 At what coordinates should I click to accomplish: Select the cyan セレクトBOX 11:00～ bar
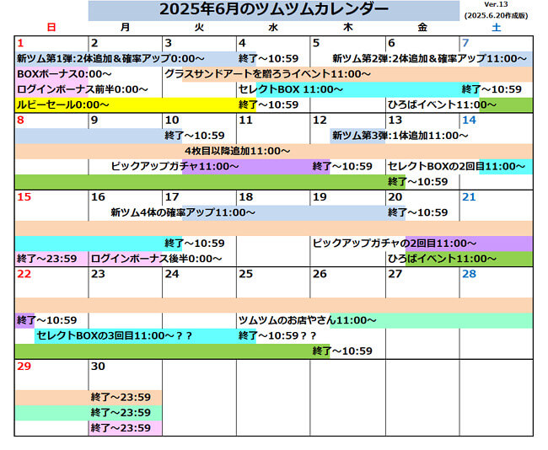tap(287, 89)
